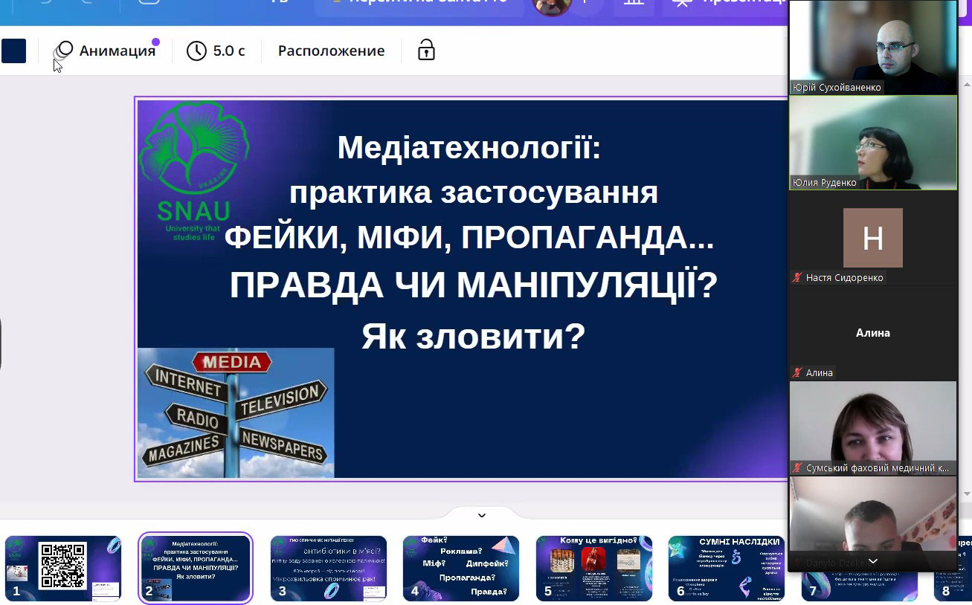972x605 pixels.
Task: Click the muted mic icon beside Настя Сидоренко
Action: coord(797,278)
